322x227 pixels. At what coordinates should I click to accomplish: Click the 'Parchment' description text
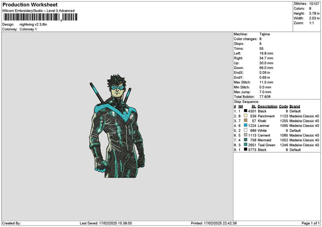pos(266,116)
